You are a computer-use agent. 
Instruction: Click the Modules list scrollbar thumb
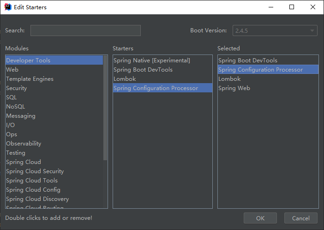tap(105, 108)
